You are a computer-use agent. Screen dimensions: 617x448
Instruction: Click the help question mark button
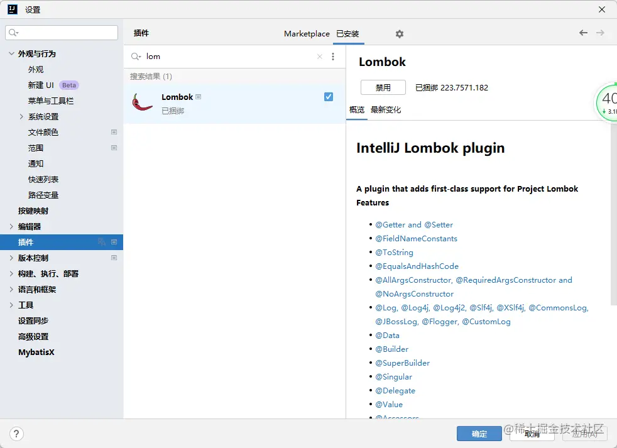pos(16,434)
